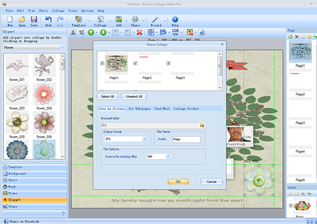Screen dimensions: 317x224
Task: Click the Template toolbar icon
Action: (78, 20)
